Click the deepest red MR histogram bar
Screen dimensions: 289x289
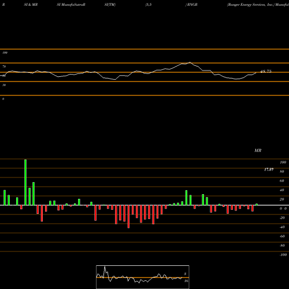[x=128, y=217]
